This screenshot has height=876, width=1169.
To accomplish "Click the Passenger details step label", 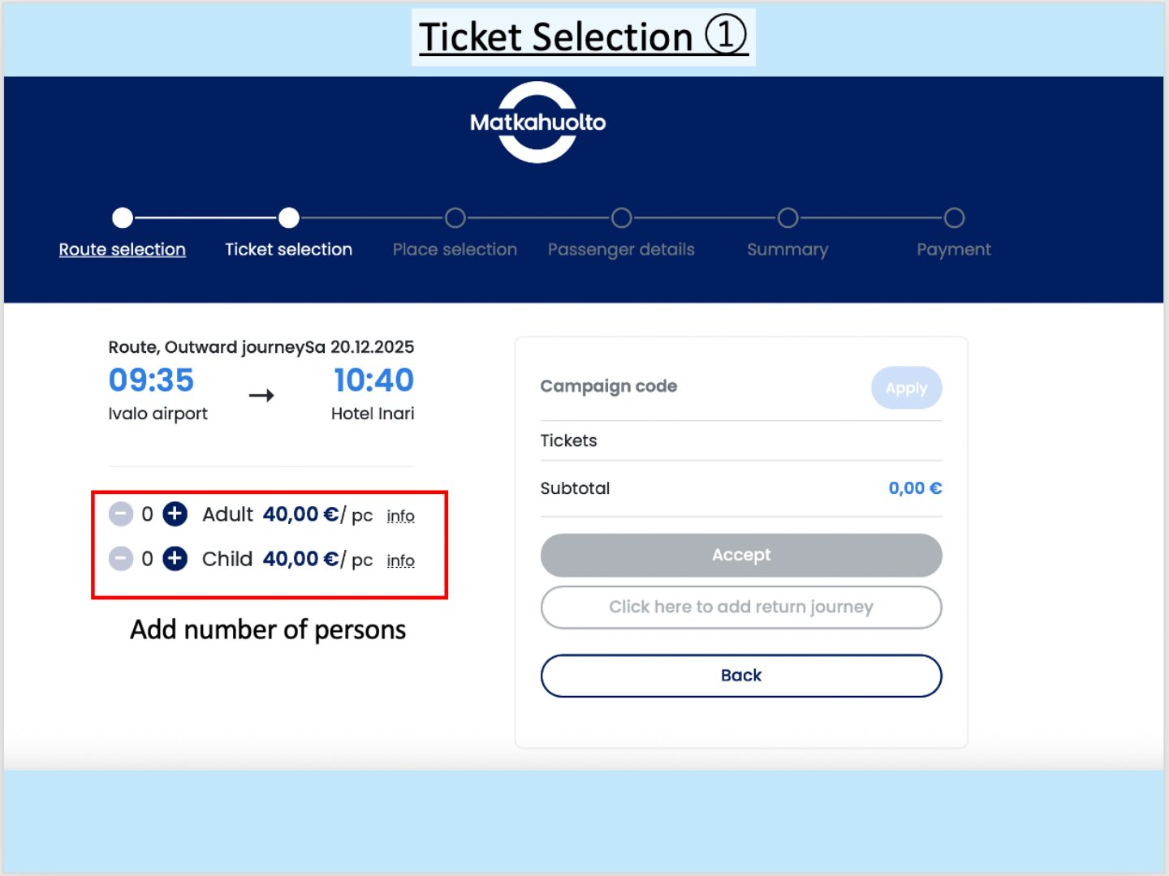I will [621, 250].
